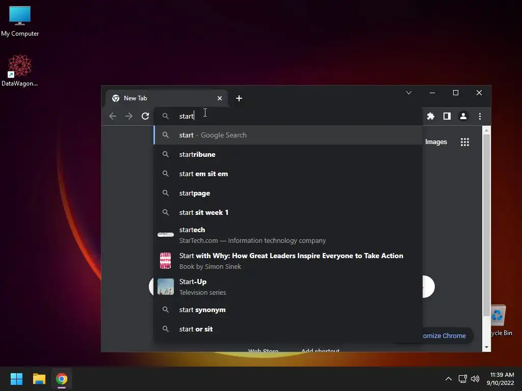Click the address bar containing 'start'
Viewport: 522px width, 391px height.
tap(288, 116)
